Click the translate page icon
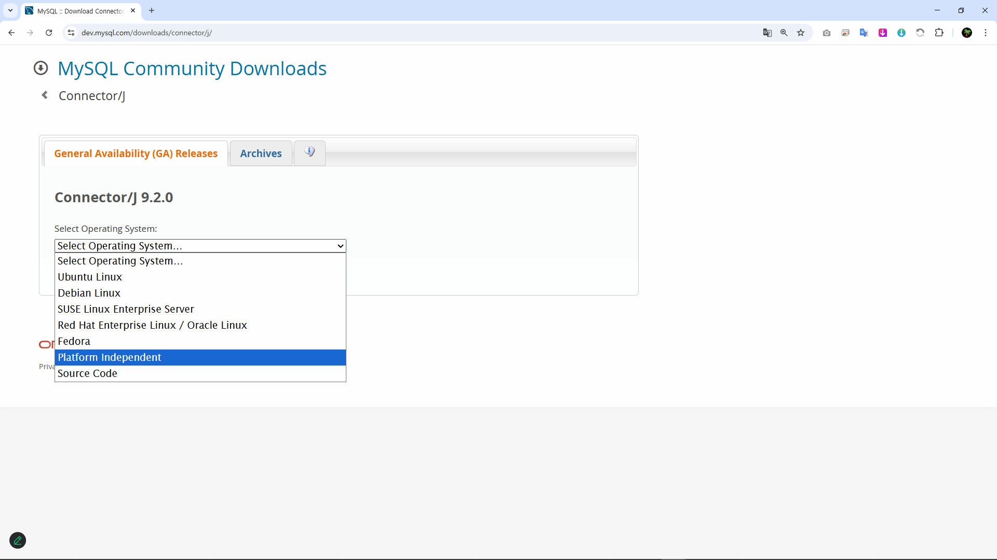Viewport: 997px width, 560px height. pyautogui.click(x=767, y=33)
